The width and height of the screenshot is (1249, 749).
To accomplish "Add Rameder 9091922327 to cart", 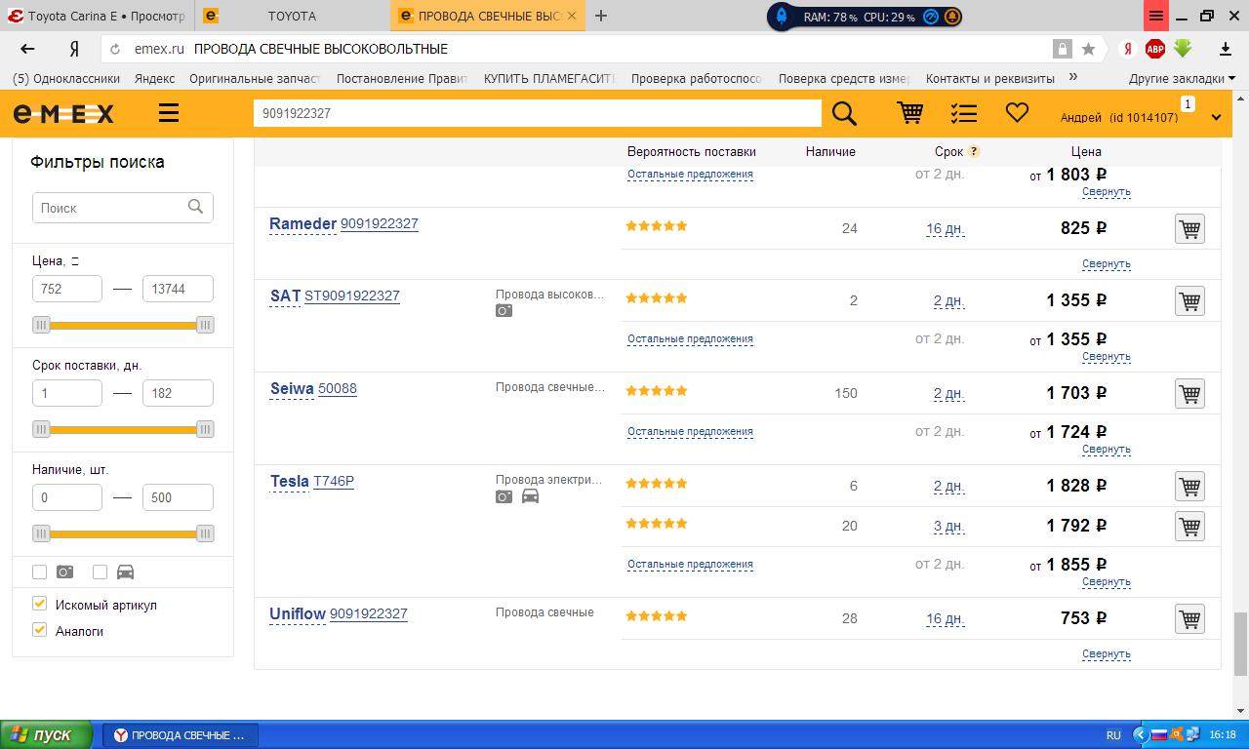I will click(1189, 229).
